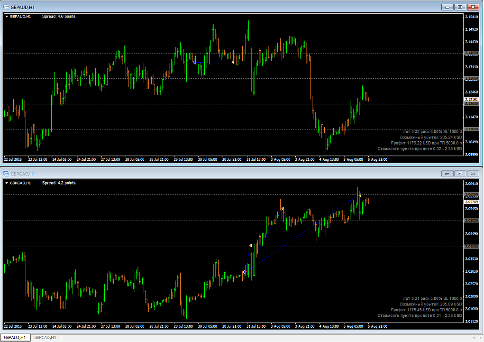Click the 2.13000 horizontal level label

471,78
